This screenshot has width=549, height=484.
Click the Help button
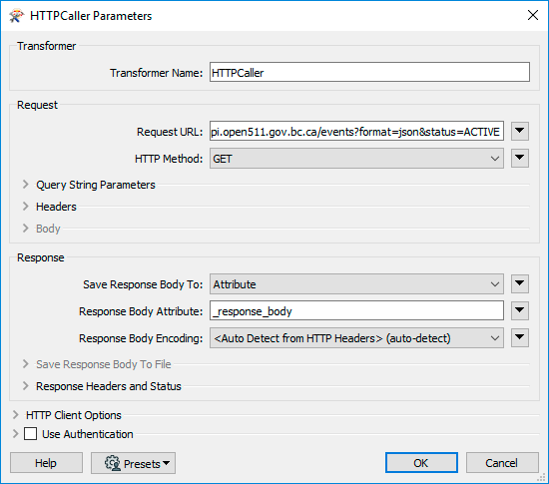46,463
